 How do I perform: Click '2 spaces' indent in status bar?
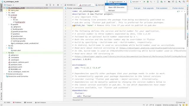pos(158,105)
